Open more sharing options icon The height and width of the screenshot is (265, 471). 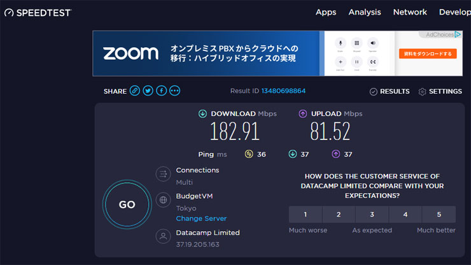[175, 91]
